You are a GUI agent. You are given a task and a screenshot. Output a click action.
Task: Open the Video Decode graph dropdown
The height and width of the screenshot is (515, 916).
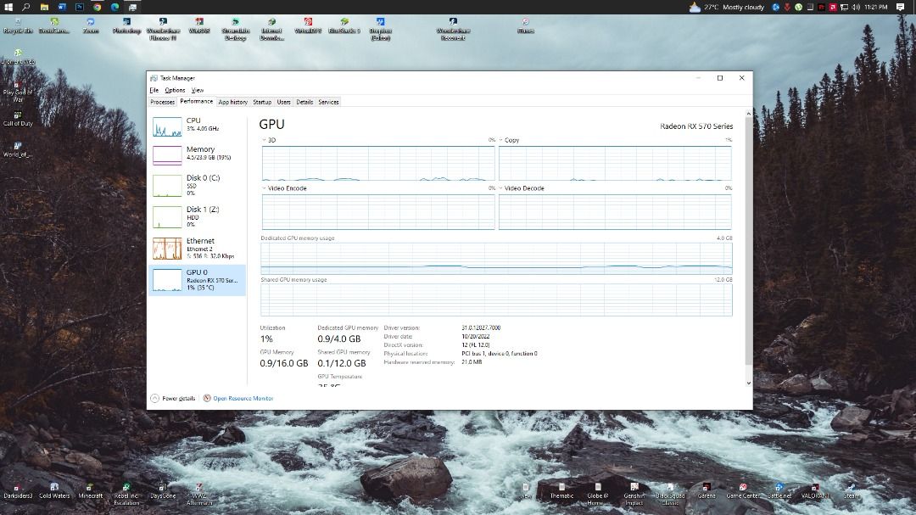click(501, 188)
